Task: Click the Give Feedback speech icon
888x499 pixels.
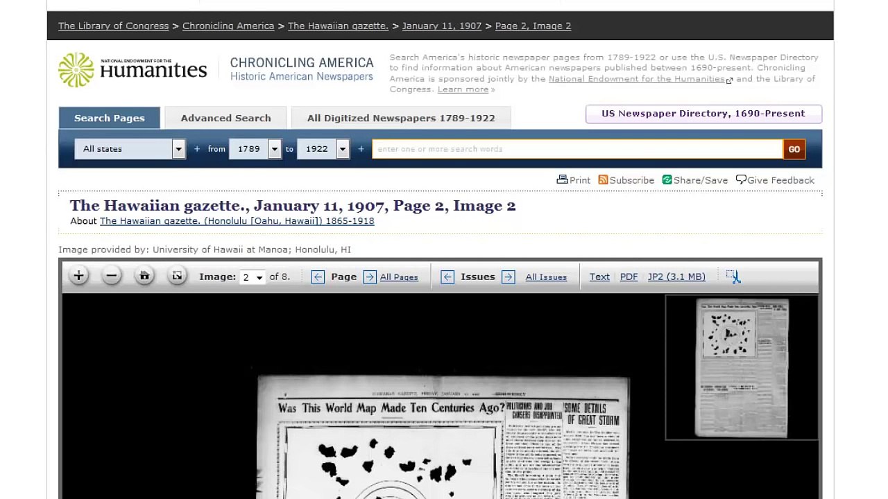Action: 741,180
